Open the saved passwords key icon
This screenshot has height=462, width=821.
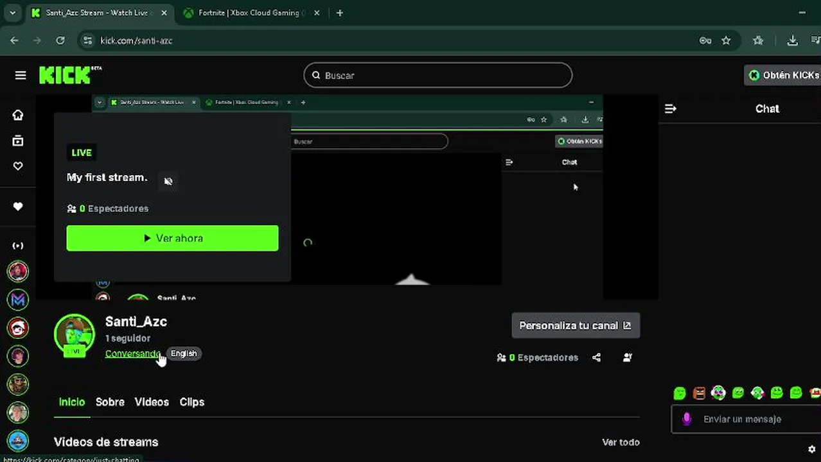point(705,40)
